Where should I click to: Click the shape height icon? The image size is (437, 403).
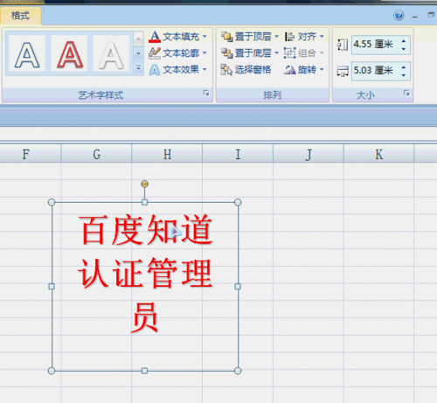click(x=343, y=45)
